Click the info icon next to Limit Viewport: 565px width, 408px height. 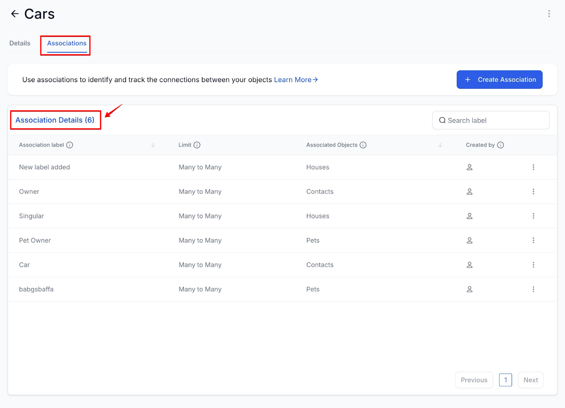(x=197, y=145)
